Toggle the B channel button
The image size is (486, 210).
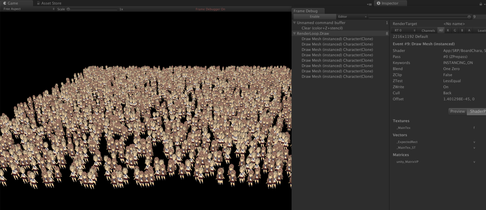pos(462,30)
